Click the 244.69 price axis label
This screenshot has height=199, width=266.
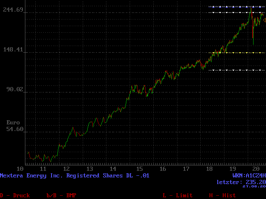14,10
